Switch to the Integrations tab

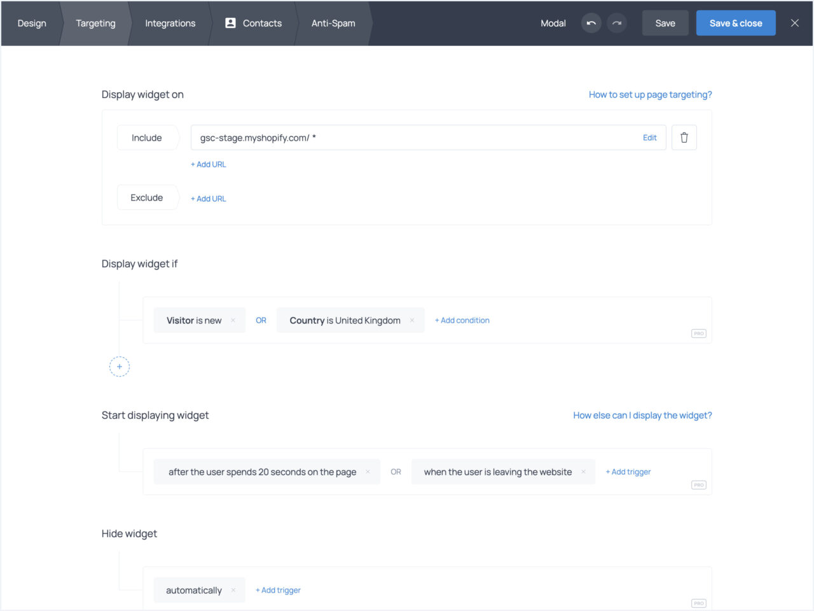[170, 24]
